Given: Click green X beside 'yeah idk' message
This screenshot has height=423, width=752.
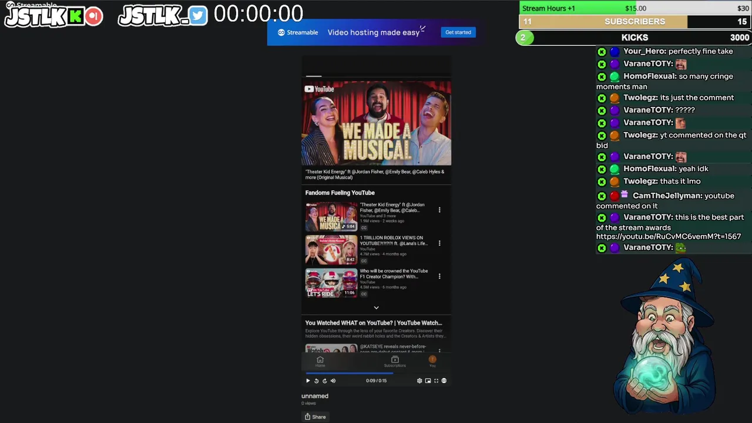Looking at the screenshot, I should 602,169.
